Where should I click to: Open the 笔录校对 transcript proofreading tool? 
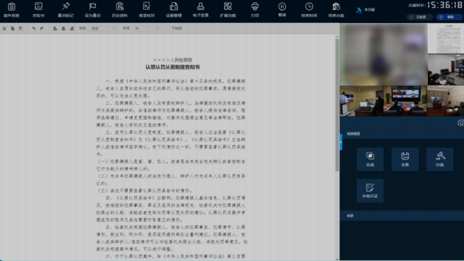point(147,10)
